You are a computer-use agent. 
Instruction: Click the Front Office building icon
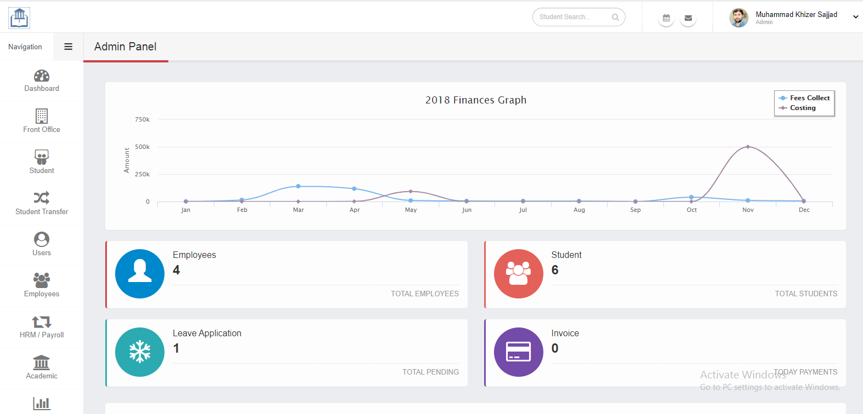[x=42, y=116]
